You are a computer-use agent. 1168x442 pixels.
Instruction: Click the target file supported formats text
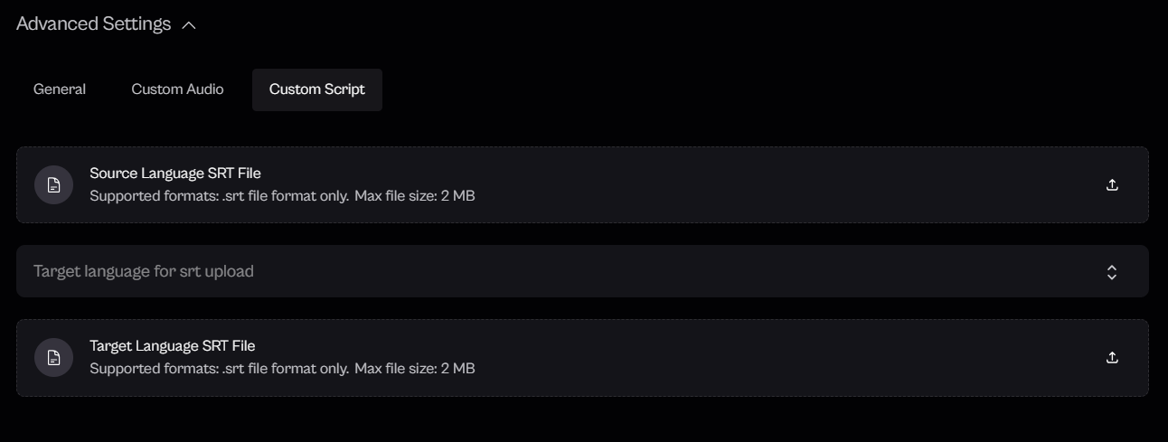[219, 368]
